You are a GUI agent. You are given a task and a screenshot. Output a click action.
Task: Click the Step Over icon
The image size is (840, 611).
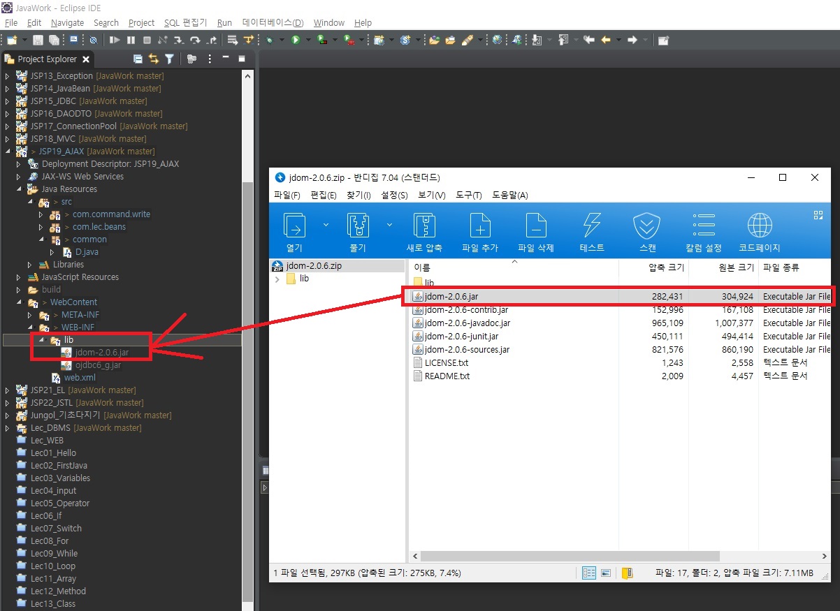click(x=195, y=41)
